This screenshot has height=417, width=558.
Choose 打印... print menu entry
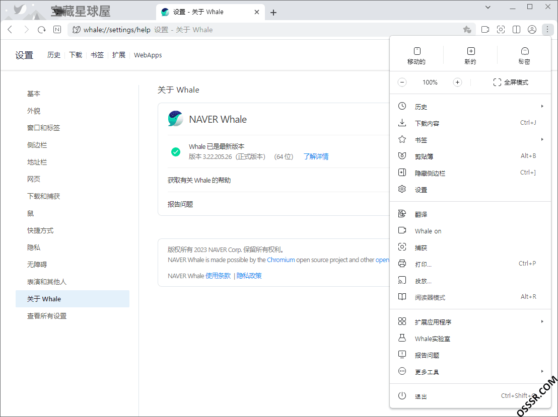[x=470, y=264]
